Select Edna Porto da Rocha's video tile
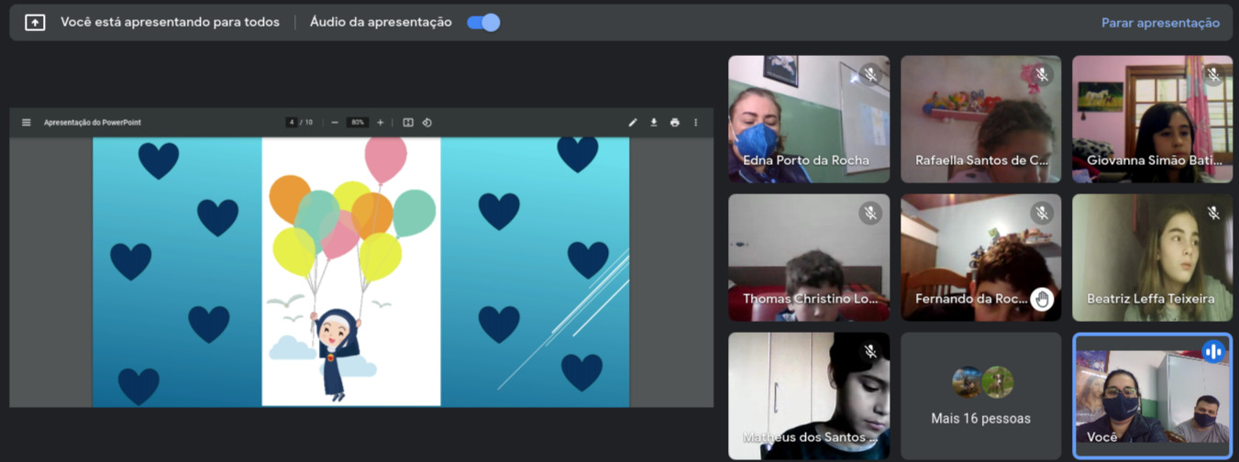This screenshot has width=1239, height=462. [808, 119]
